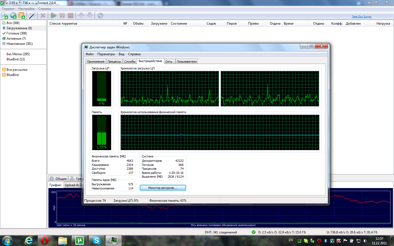Click the taskbar clock showing 12:57
The height and width of the screenshot is (246, 394).
pos(379,241)
